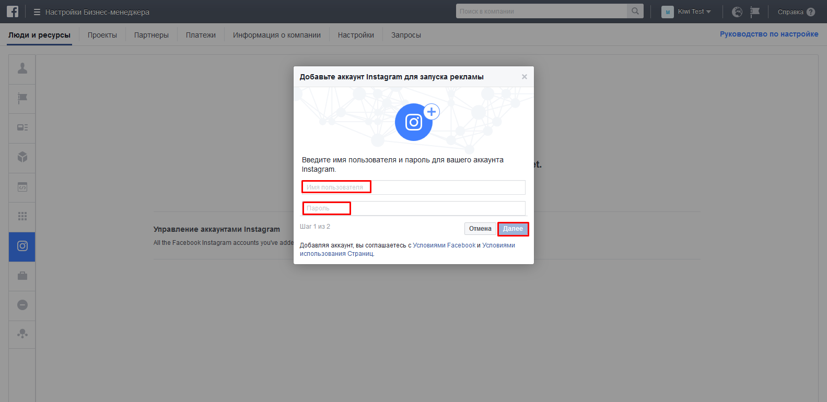Open the Руководство по настройке link
827x402 pixels.
coord(769,34)
